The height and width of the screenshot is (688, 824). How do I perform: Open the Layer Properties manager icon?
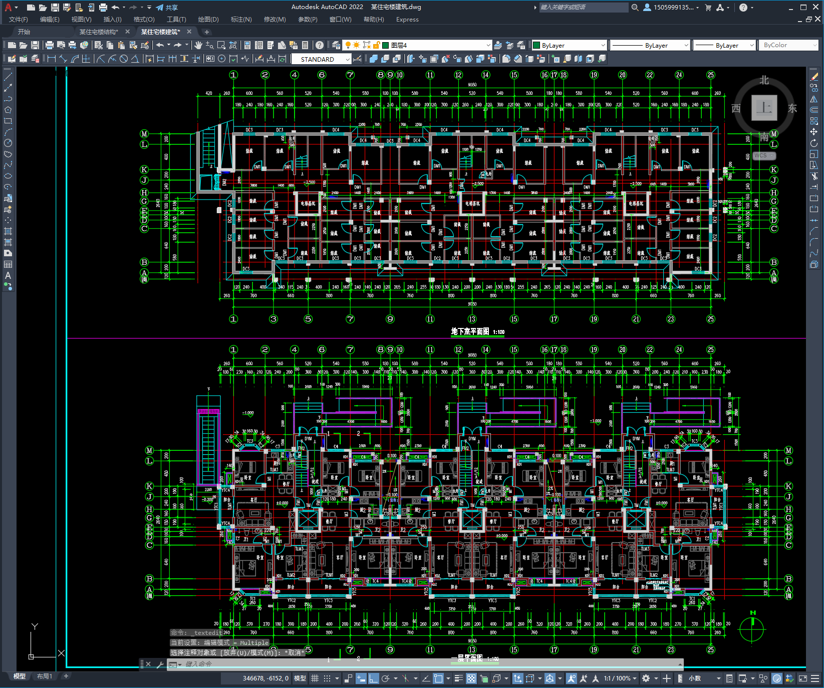(336, 45)
